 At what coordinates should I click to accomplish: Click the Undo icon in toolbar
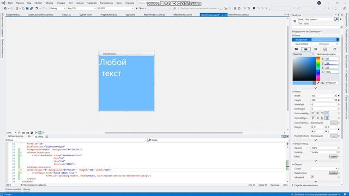coord(37,9)
